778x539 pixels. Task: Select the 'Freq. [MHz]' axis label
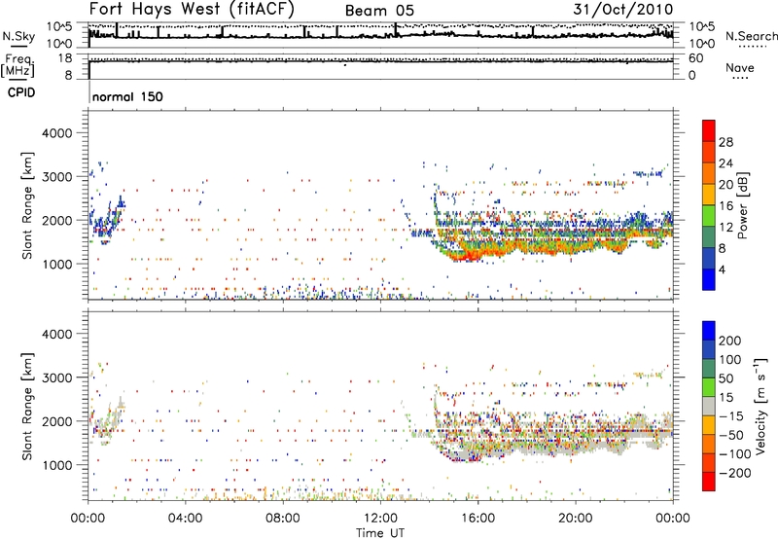tap(18, 65)
